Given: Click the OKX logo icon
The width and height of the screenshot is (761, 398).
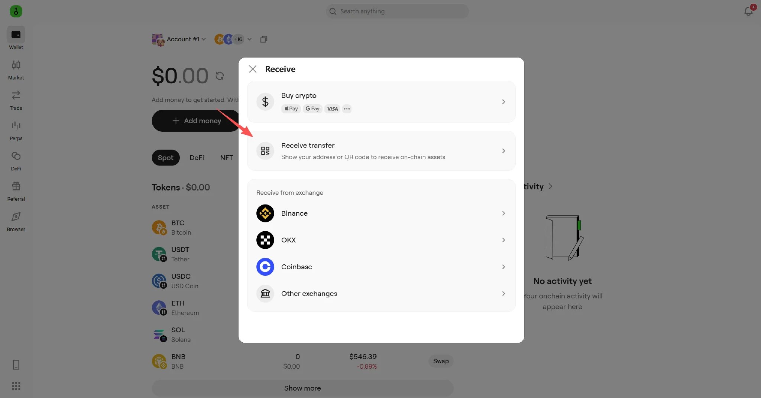Looking at the screenshot, I should pos(265,240).
